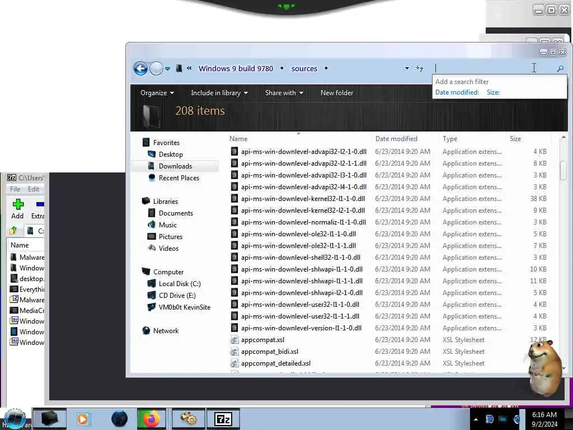This screenshot has width=573, height=430.
Task: Open the Music library
Action: pyautogui.click(x=168, y=225)
